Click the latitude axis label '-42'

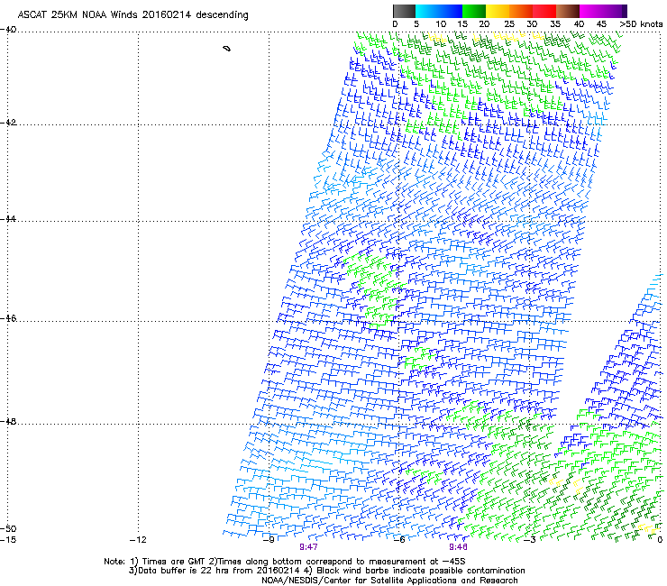click(x=8, y=122)
